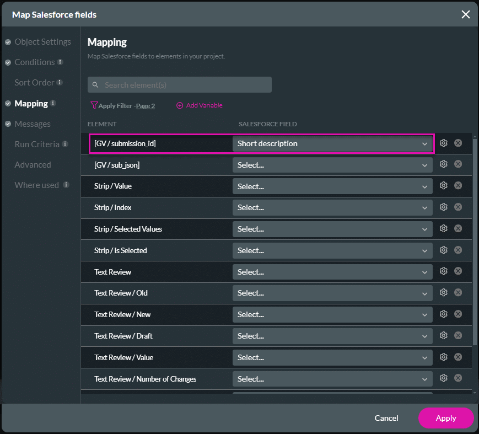The height and width of the screenshot is (434, 479).
Task: Click the Apply button
Action: coord(446,418)
